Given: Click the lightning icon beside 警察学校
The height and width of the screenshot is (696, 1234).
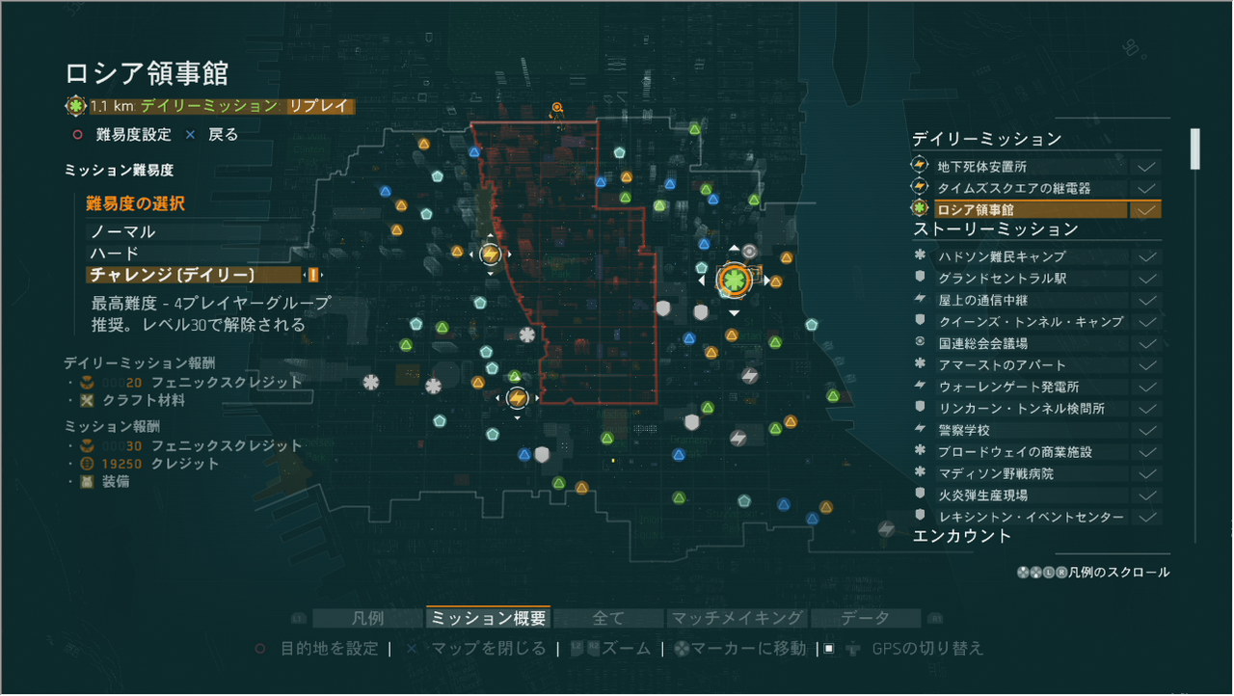Looking at the screenshot, I should 920,430.
